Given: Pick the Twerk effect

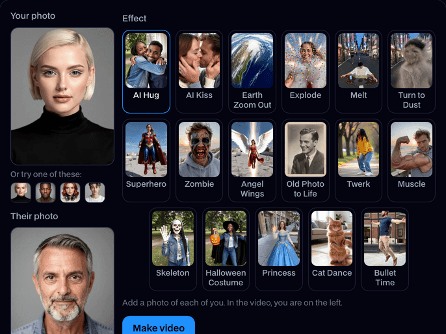Looking at the screenshot, I should point(358,160).
